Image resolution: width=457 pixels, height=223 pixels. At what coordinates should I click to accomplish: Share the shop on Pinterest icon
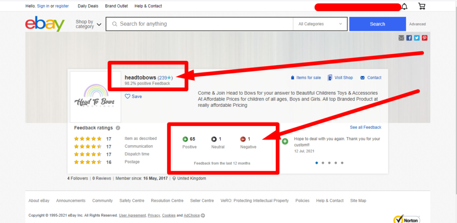(x=424, y=38)
